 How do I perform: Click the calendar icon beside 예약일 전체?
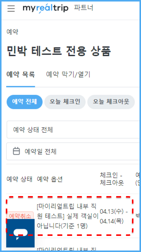pyautogui.click(x=16, y=151)
